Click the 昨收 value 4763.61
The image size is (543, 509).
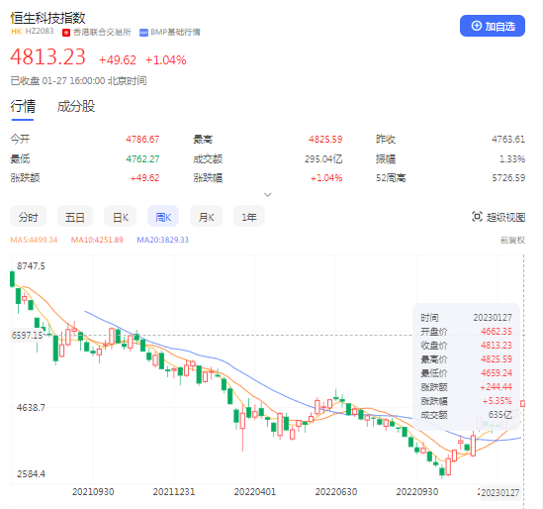pos(508,139)
